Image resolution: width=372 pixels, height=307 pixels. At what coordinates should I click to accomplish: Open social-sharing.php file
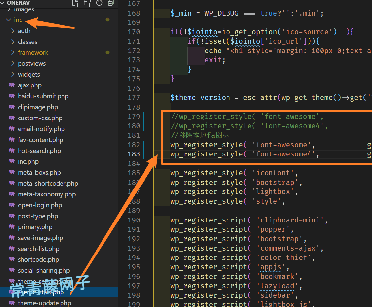click(x=44, y=270)
